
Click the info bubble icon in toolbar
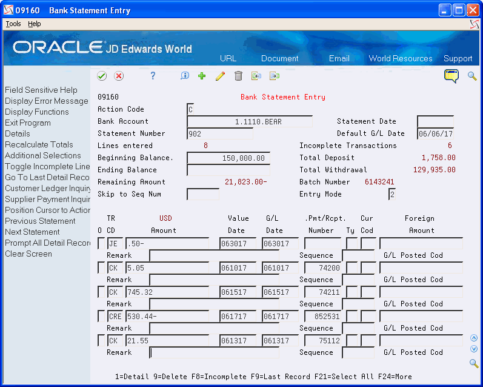(x=184, y=76)
